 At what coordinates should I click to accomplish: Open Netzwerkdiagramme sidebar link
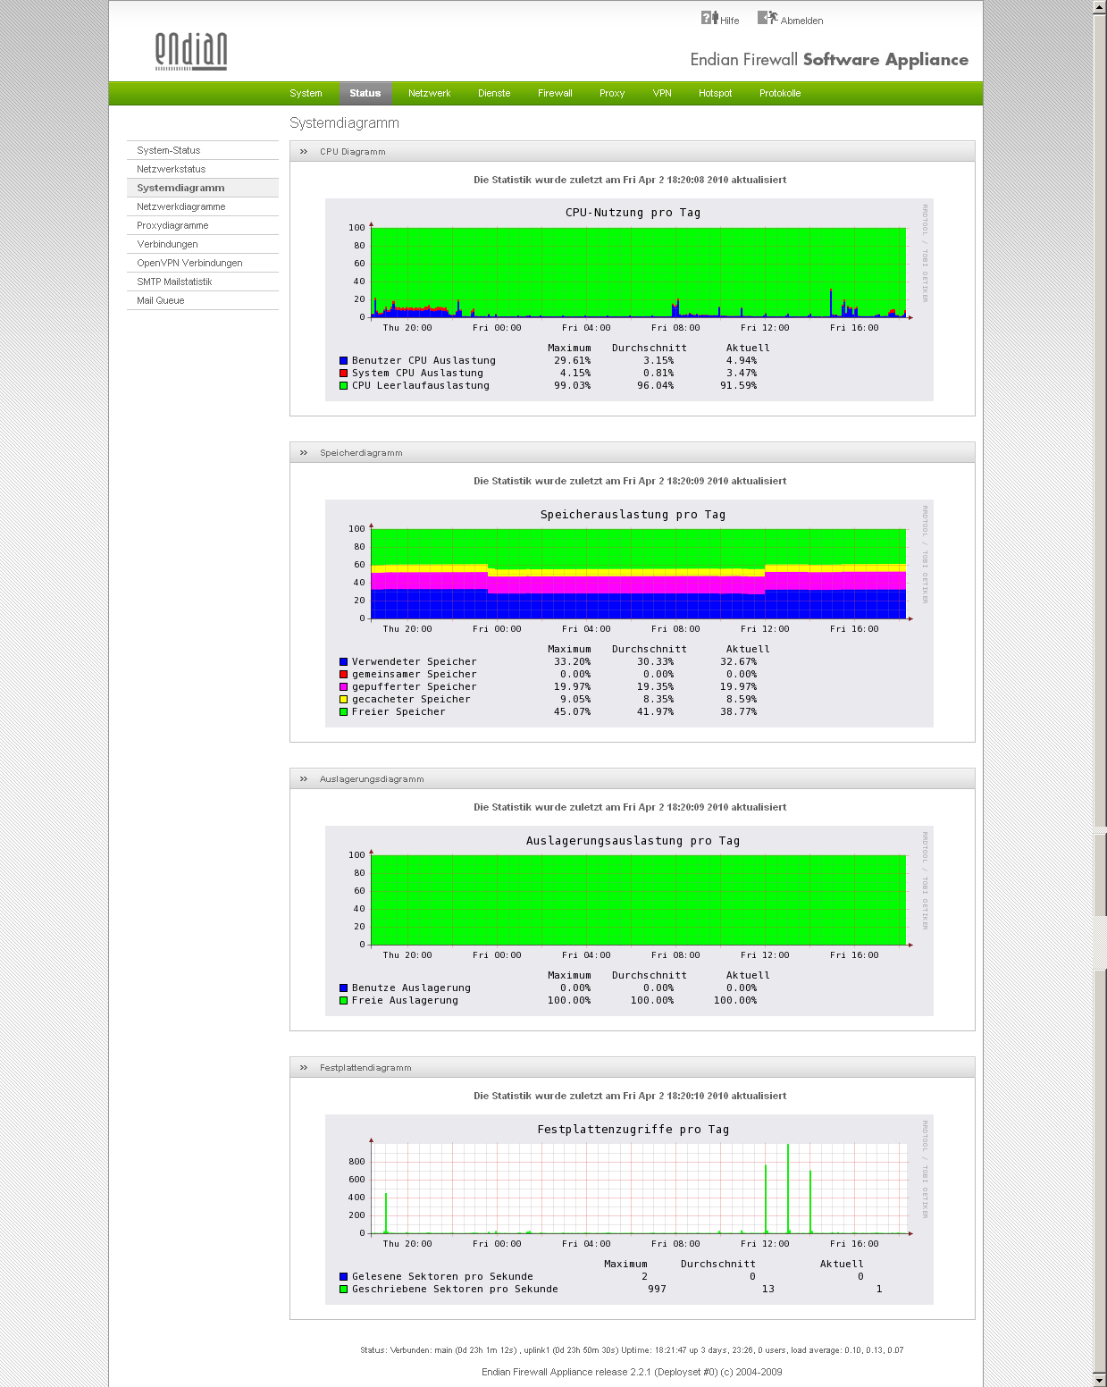(x=181, y=206)
